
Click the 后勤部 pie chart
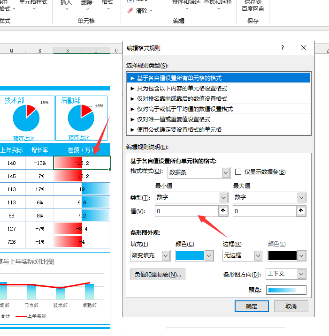(81, 118)
